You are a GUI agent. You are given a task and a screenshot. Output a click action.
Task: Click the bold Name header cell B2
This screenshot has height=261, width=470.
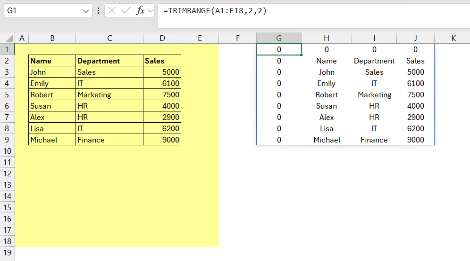pos(52,61)
